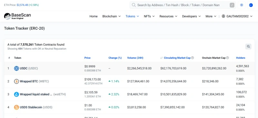Click USDS onchain cap $120,764,827.00
This screenshot has height=118, width=258.
[x=213, y=107]
